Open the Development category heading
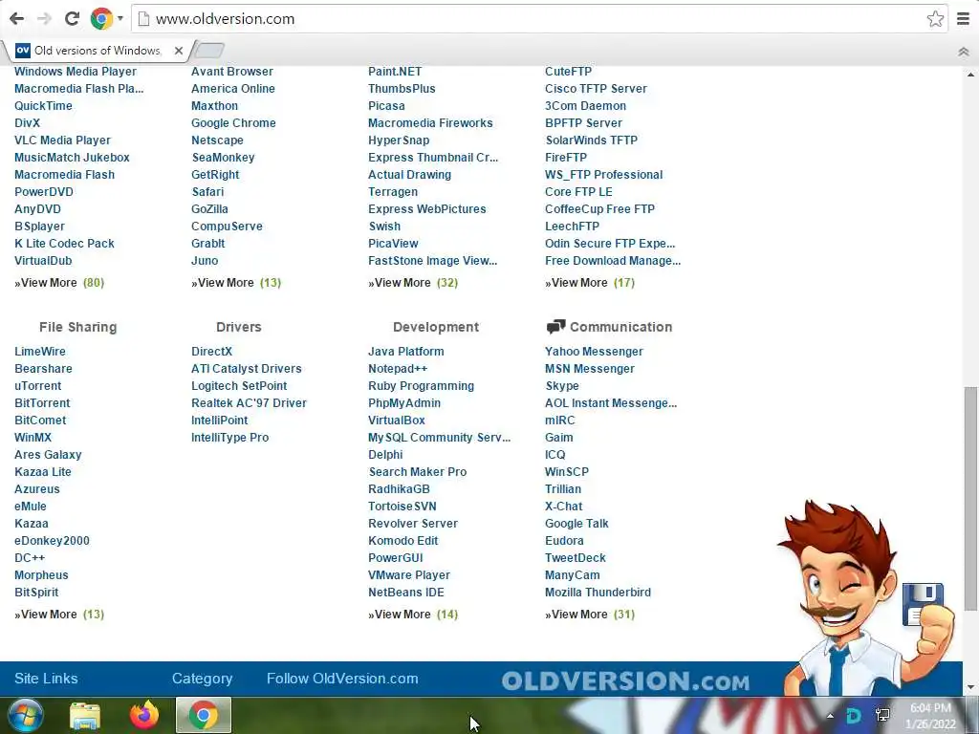This screenshot has width=979, height=734. (x=436, y=327)
